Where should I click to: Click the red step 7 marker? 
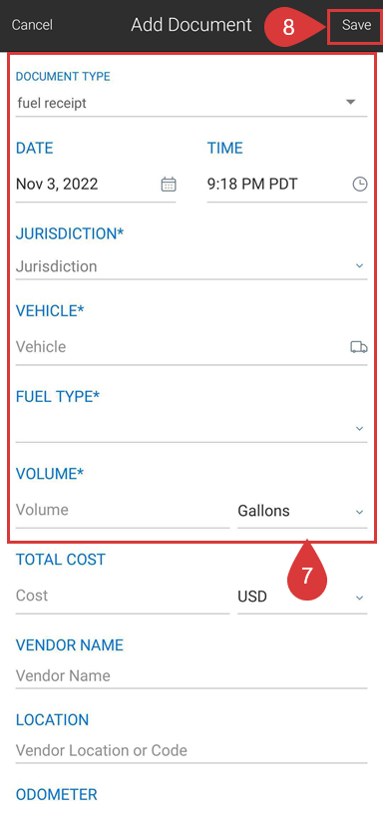[x=307, y=571]
